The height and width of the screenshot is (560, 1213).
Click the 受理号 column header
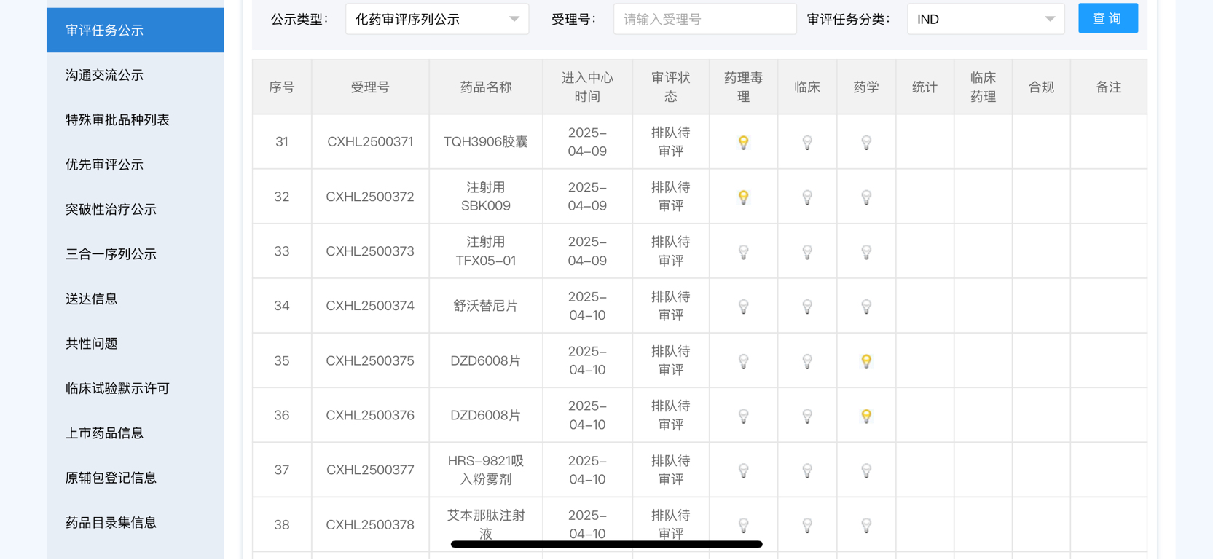(370, 87)
